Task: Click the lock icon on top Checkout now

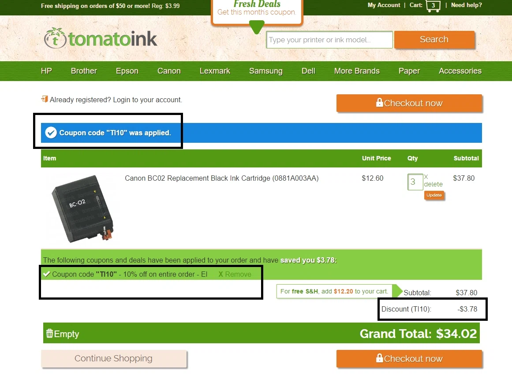Action: 379,103
